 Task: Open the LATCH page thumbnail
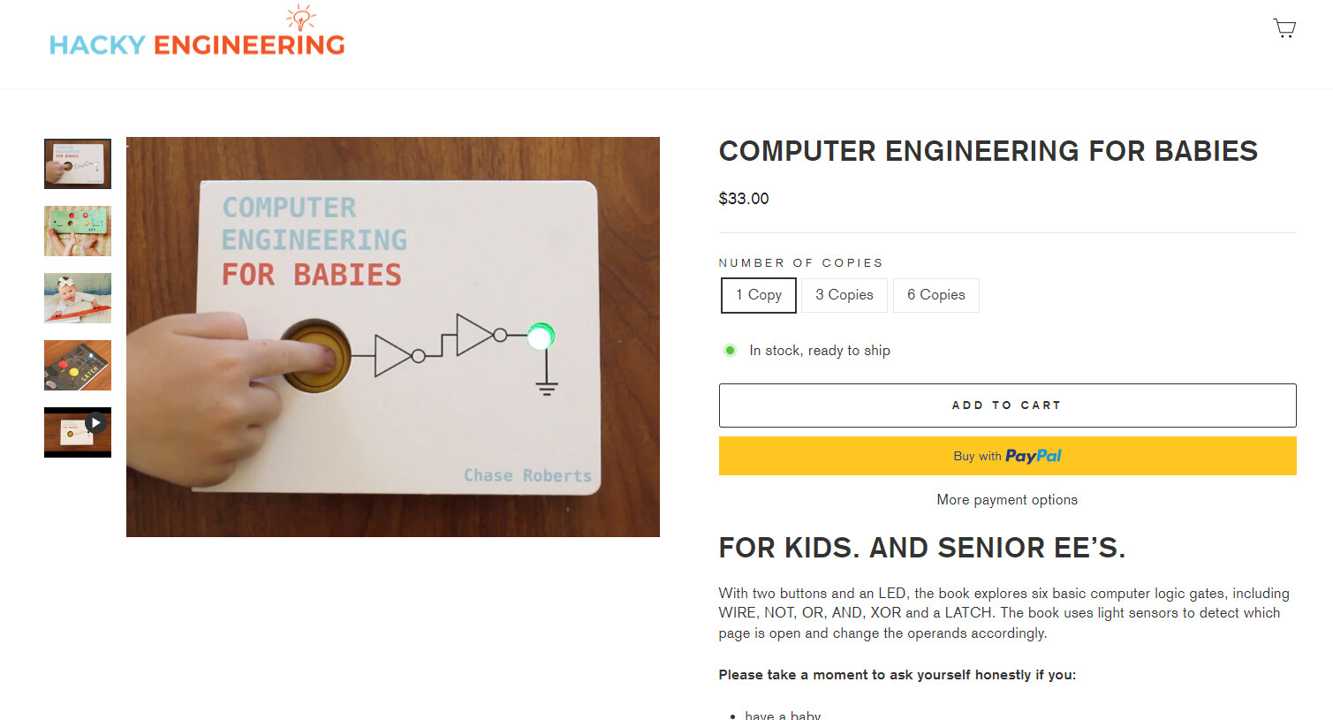tap(78, 365)
